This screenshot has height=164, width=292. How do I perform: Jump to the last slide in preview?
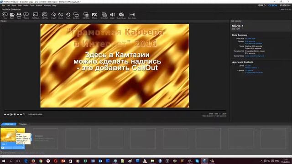click(21, 114)
